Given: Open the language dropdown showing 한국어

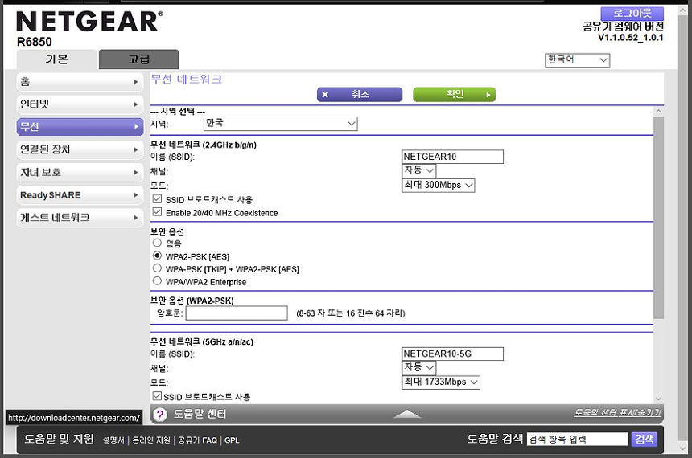Looking at the screenshot, I should [577, 60].
